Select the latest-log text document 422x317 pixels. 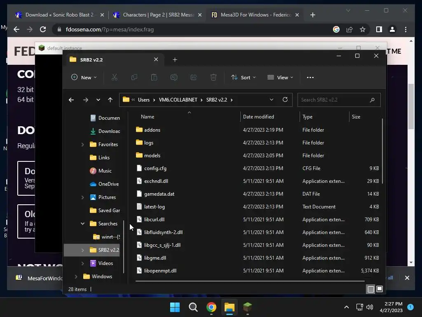(151, 207)
